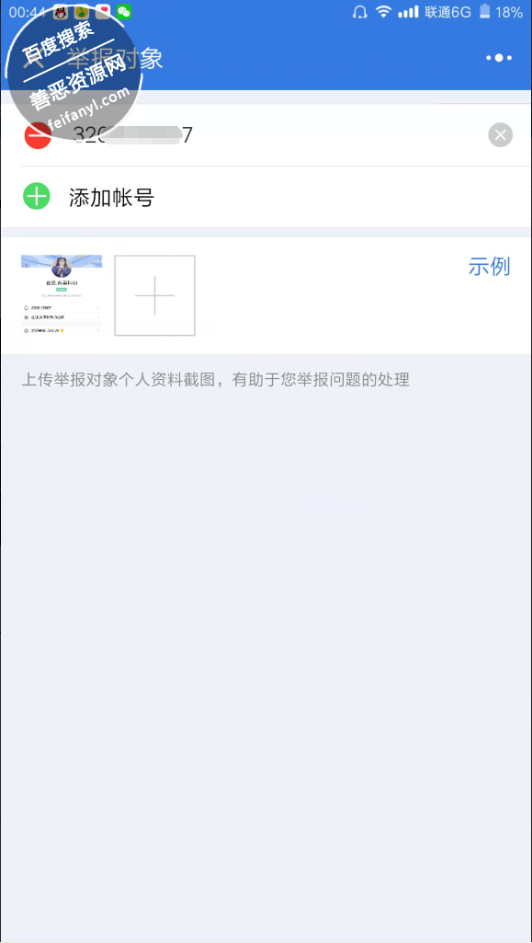Tap the 举报对象 page title
The image size is (532, 943).
[114, 58]
